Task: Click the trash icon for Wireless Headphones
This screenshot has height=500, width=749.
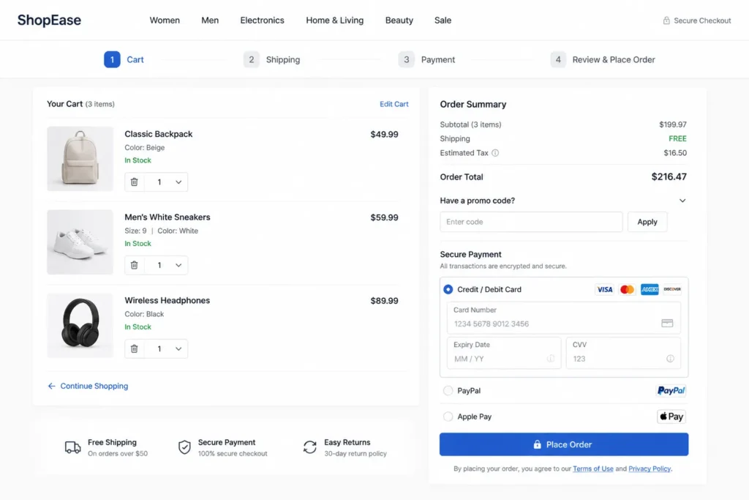Action: tap(135, 349)
